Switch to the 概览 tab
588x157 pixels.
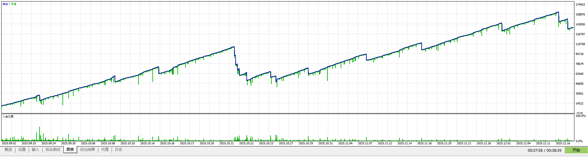[x=8, y=150]
